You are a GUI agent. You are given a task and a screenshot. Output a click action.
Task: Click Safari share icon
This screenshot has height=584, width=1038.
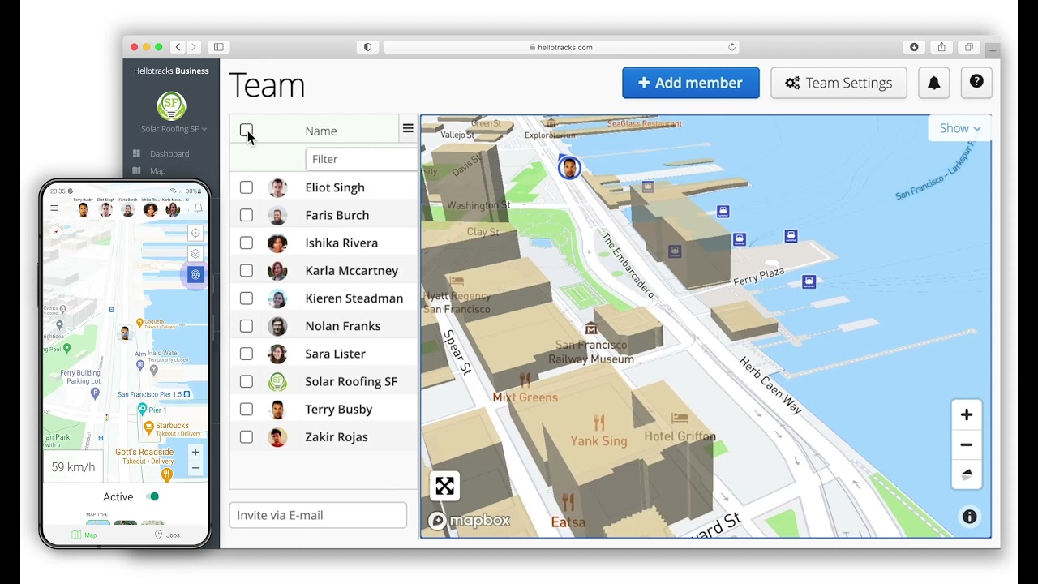tap(941, 47)
